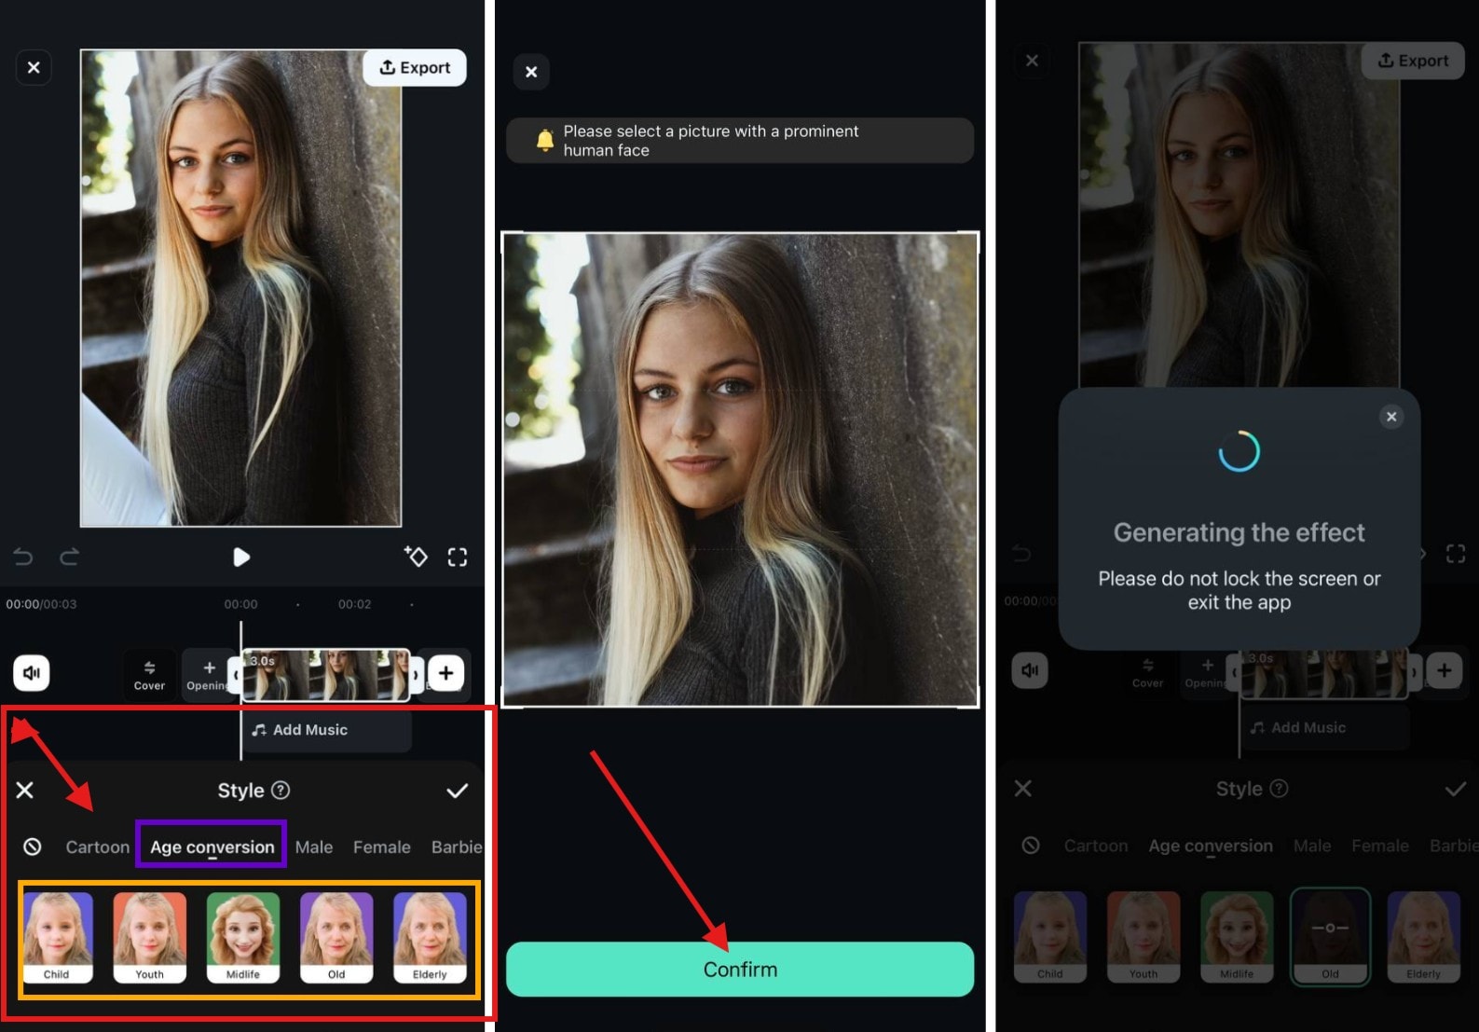The width and height of the screenshot is (1479, 1032).
Task: Cancel Style panel X in right screen
Action: 1023,789
